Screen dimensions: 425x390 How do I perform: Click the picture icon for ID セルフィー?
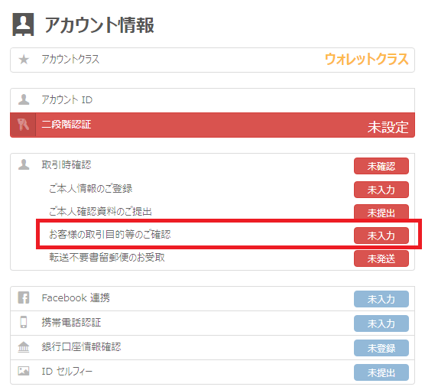pos(24,371)
